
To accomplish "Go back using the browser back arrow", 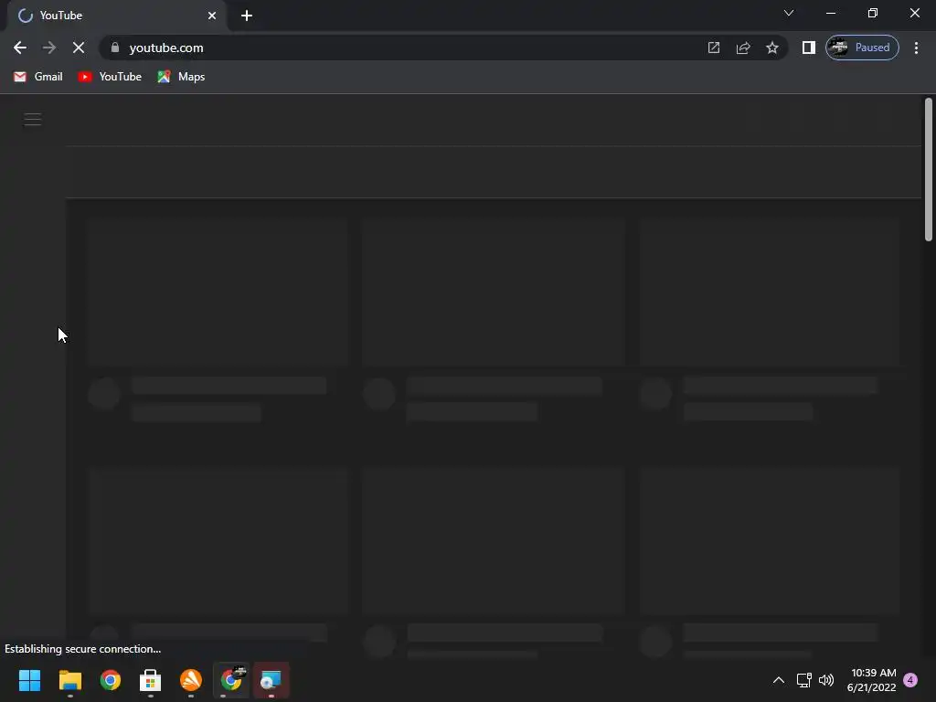I will click(20, 48).
